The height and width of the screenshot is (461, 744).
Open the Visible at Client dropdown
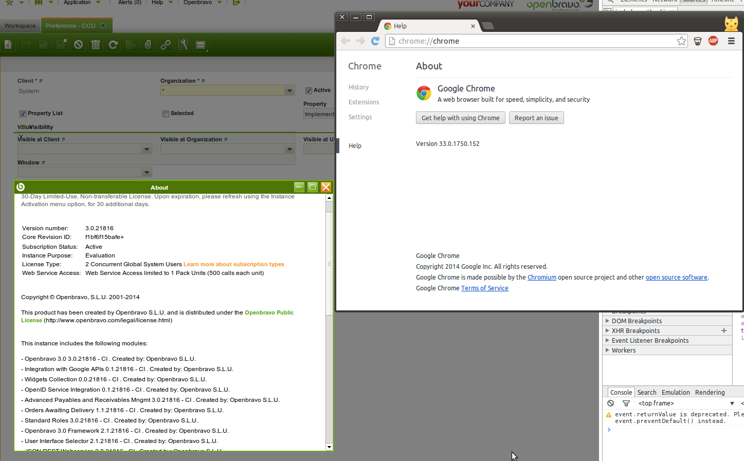(x=147, y=149)
